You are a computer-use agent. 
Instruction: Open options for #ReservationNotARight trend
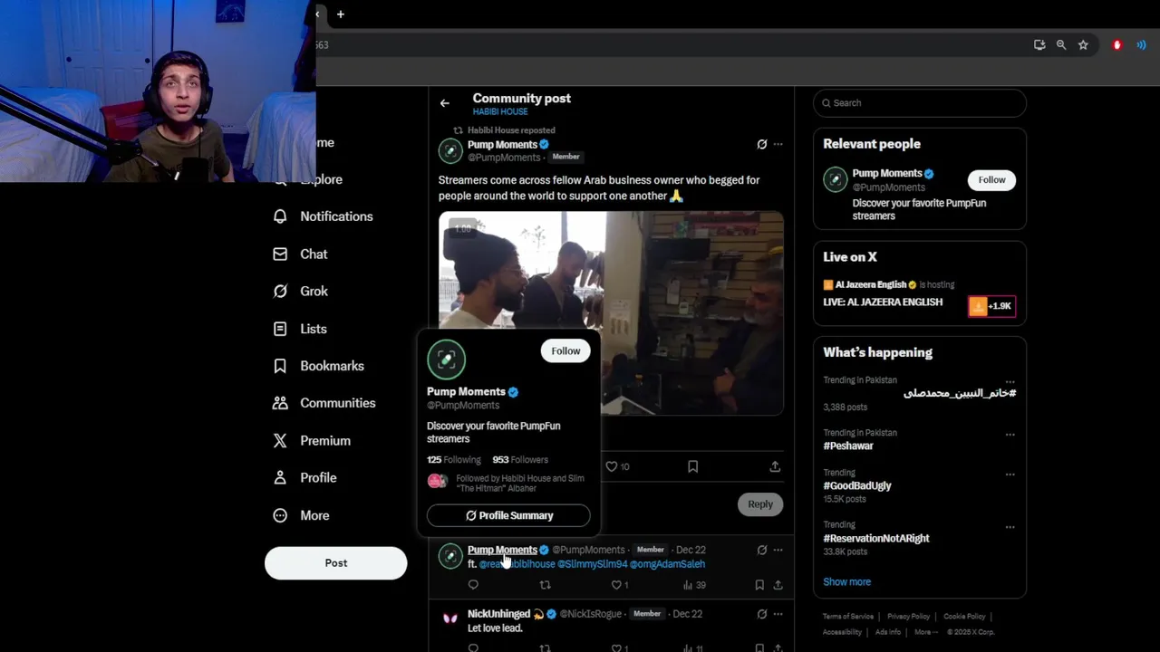click(1010, 527)
